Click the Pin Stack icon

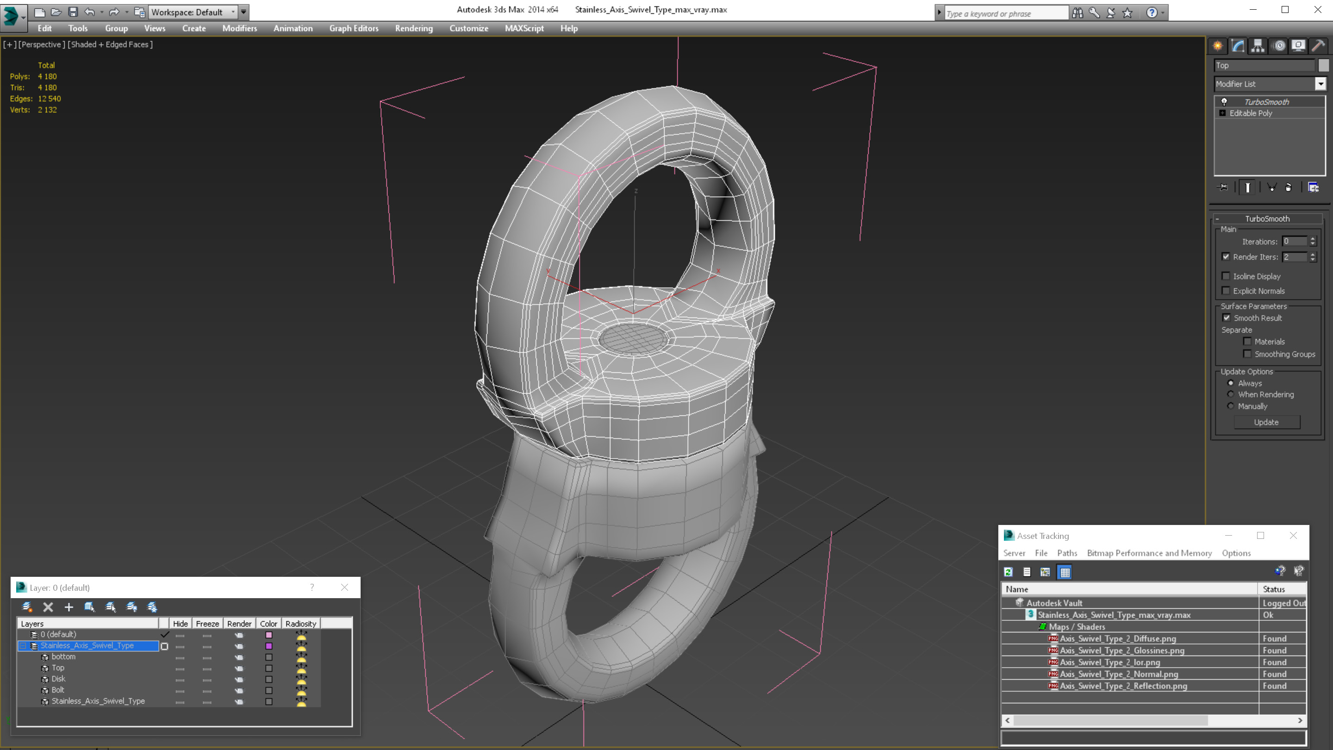click(x=1223, y=187)
